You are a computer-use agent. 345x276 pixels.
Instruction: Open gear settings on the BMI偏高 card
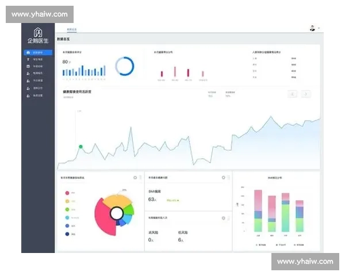(x=223, y=178)
